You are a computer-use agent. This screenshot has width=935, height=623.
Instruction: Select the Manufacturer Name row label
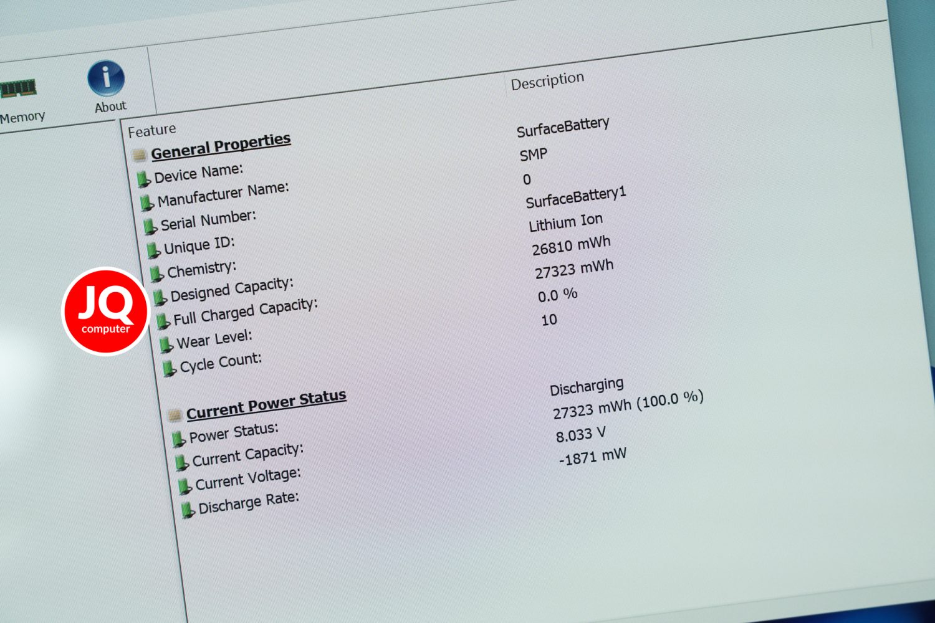tap(223, 194)
